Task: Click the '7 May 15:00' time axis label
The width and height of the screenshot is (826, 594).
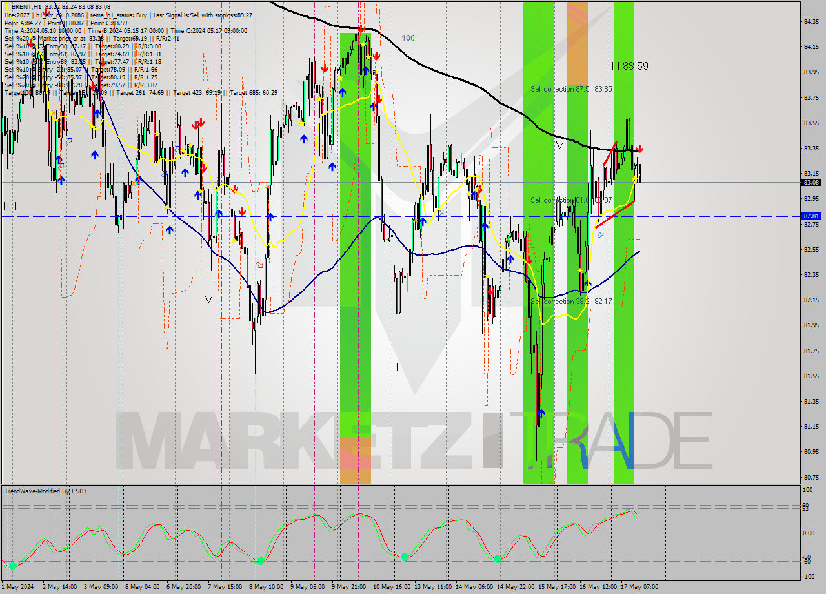Action: pyautogui.click(x=225, y=587)
